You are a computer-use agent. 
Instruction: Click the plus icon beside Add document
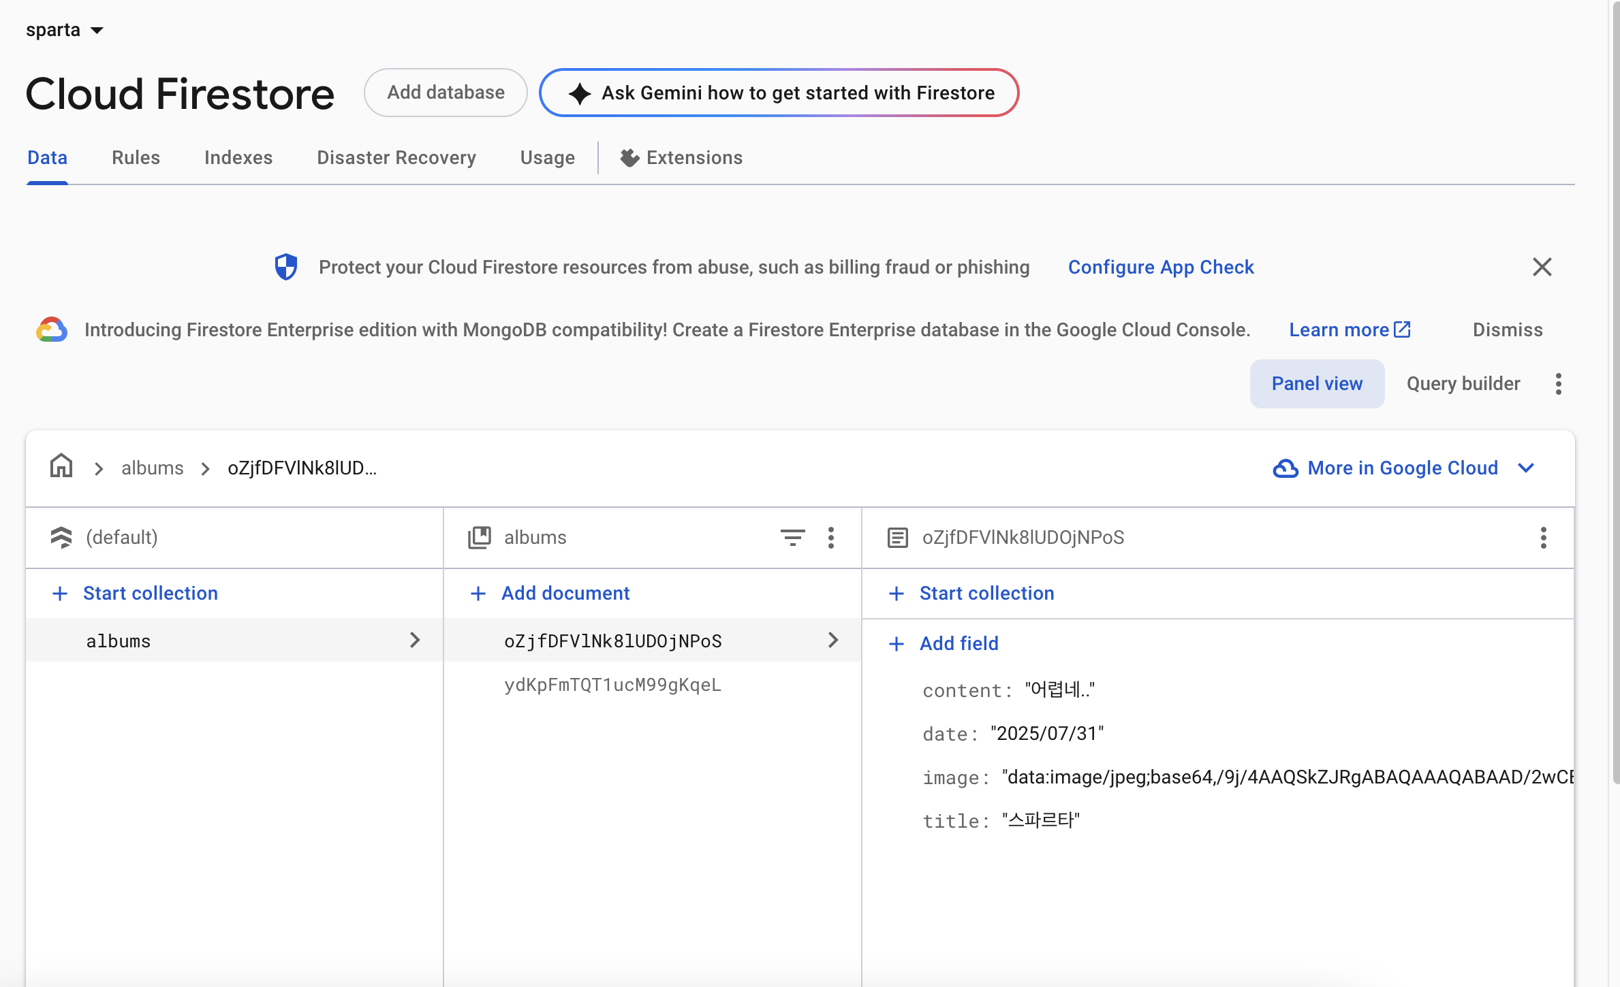point(478,594)
